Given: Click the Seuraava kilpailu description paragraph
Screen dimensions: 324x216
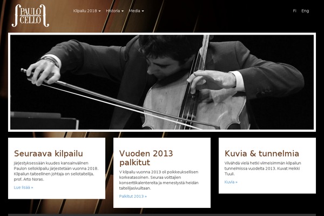Looking at the screenshot, I should [x=56, y=171].
